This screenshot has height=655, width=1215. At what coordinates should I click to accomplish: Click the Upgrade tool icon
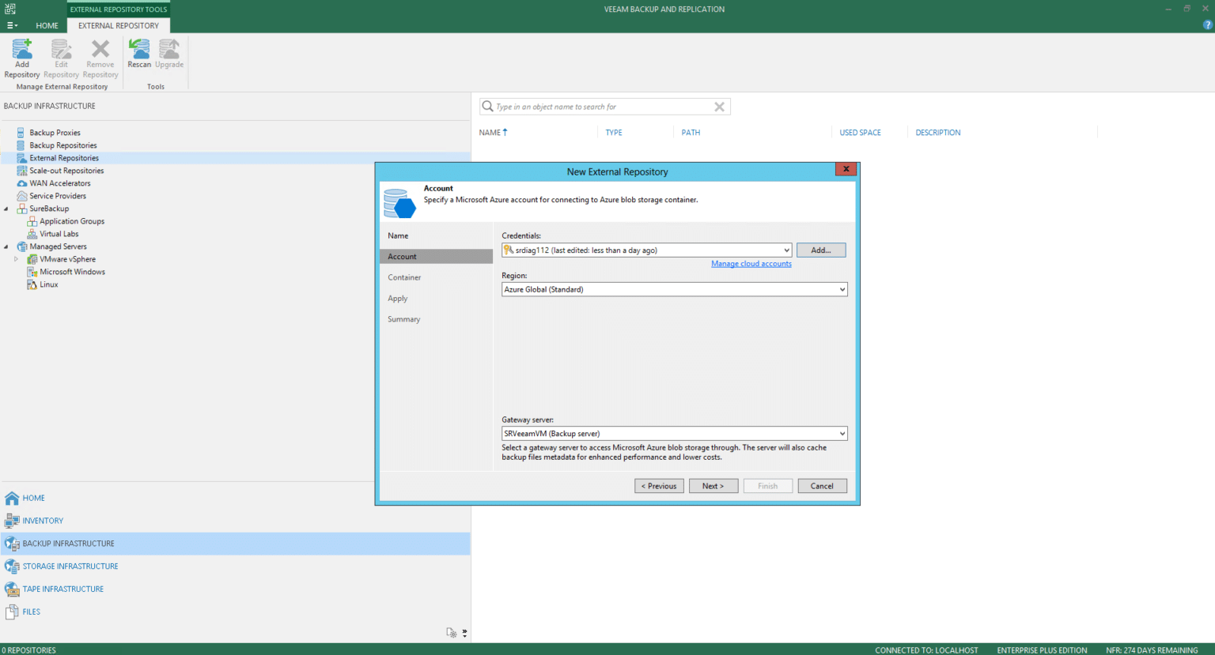coord(169,54)
